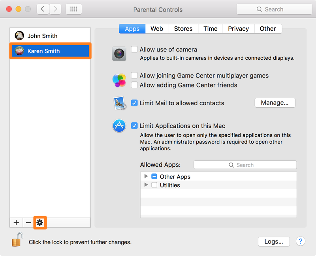Click the System Preferences search field
Image resolution: width=316 pixels, height=256 pixels.
pyautogui.click(x=274, y=9)
